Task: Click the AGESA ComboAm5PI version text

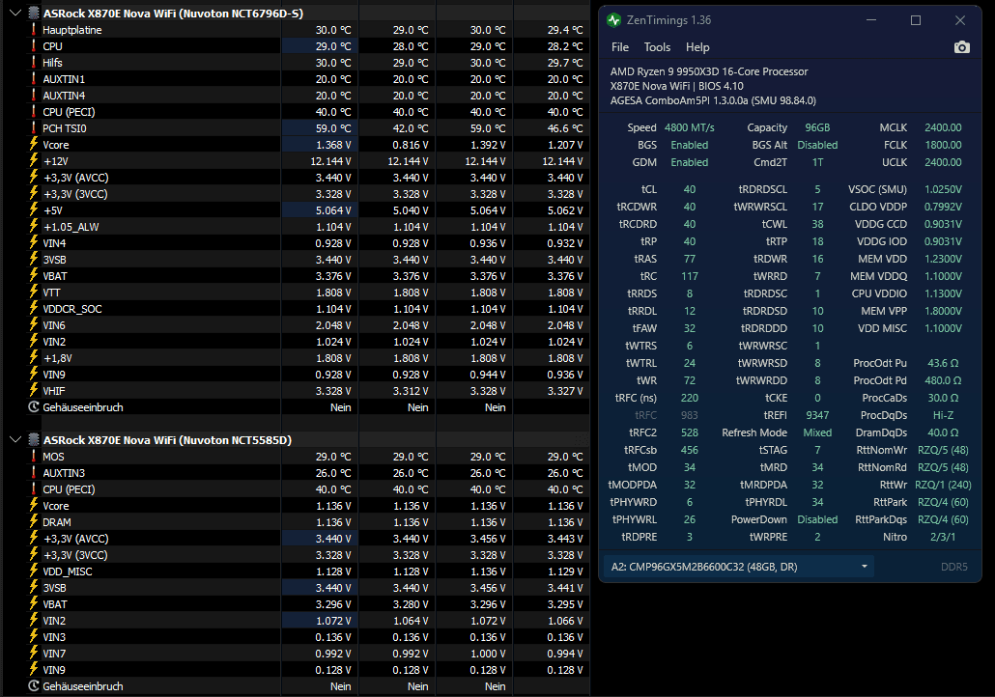Action: pos(713,100)
